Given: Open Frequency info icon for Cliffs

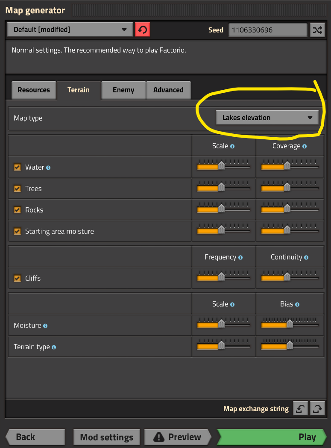Looking at the screenshot, I should (x=240, y=257).
